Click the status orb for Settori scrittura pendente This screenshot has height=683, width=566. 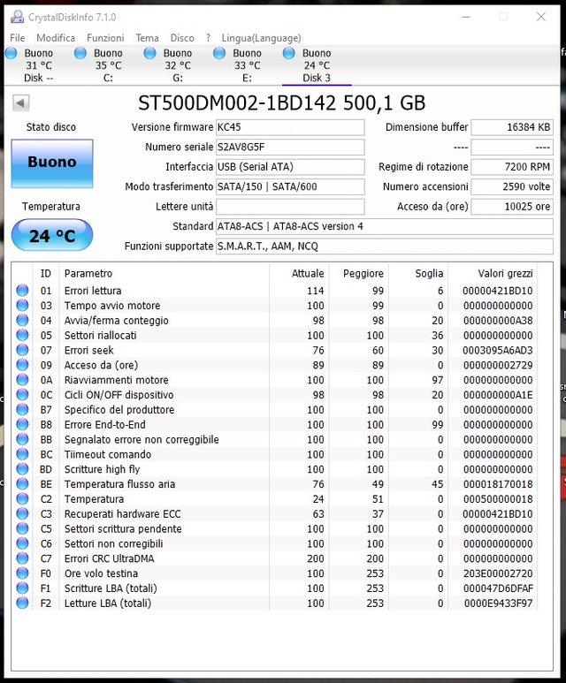click(22, 528)
